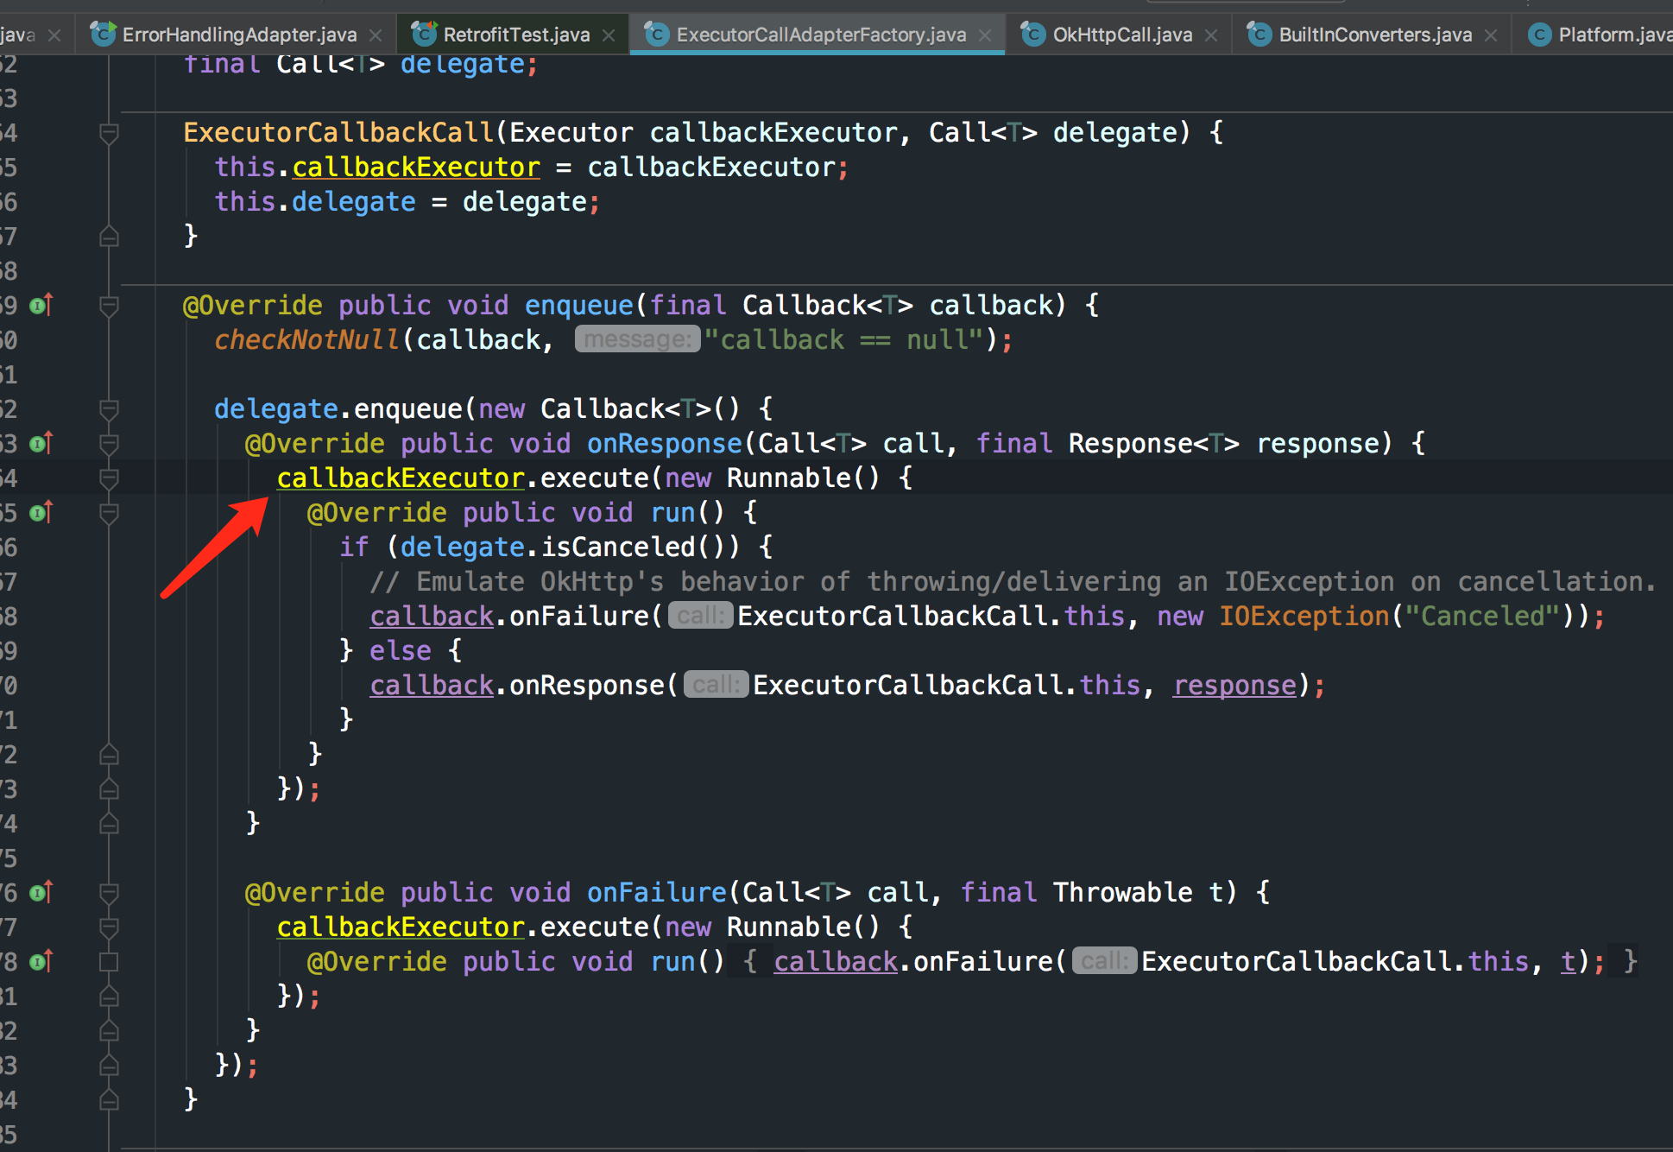Click override gutter icon beside enqueue method

click(x=41, y=305)
